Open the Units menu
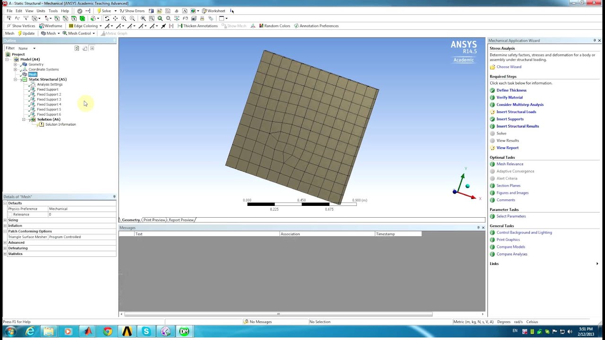 pos(41,11)
